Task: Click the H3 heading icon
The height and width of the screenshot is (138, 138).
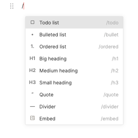Action: click(x=32, y=82)
